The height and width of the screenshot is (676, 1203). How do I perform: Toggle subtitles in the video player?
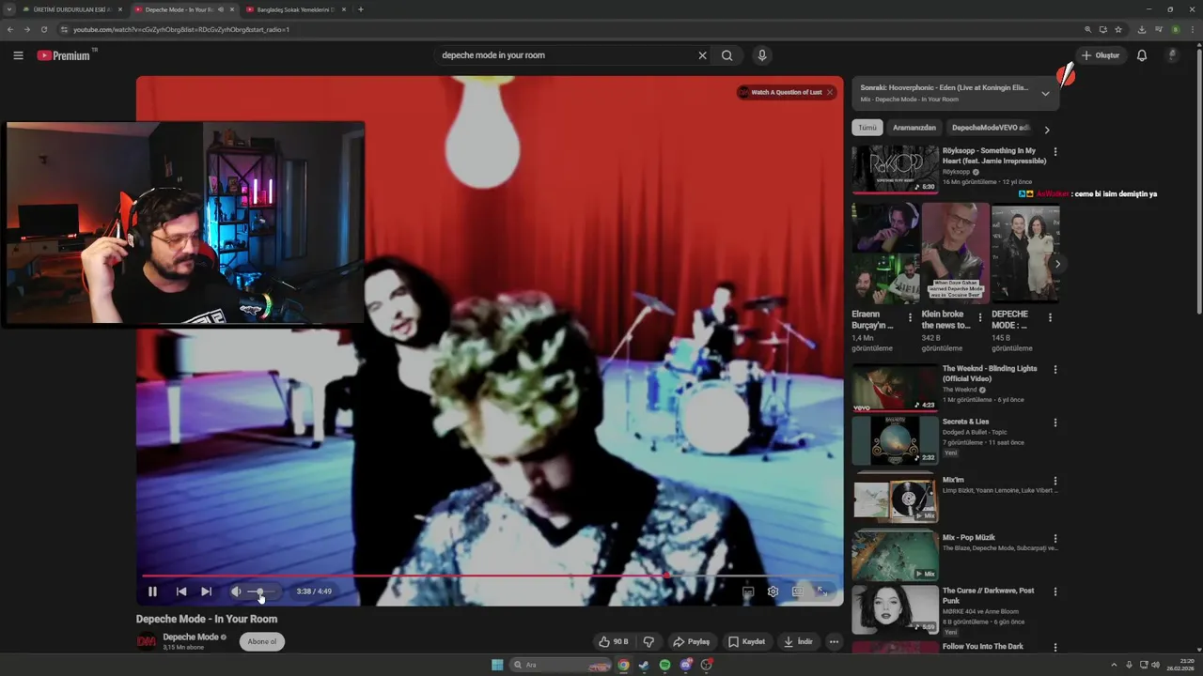[x=748, y=591]
